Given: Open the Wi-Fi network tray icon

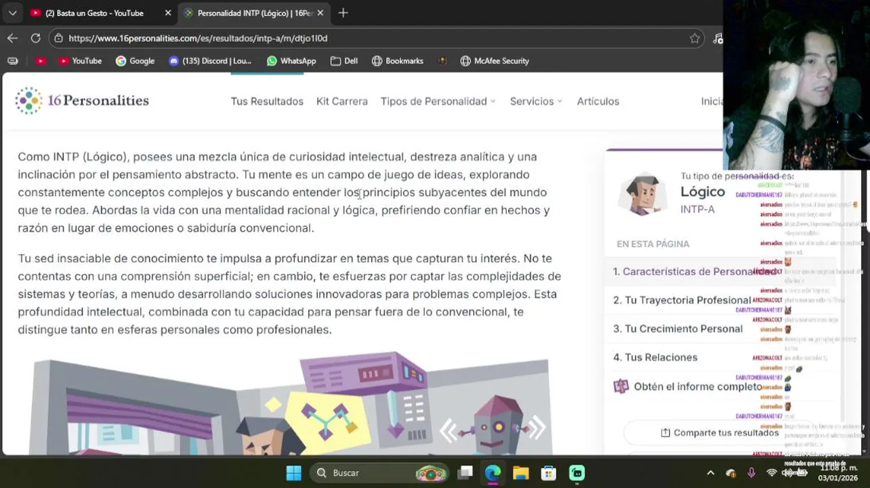Looking at the screenshot, I should [x=771, y=472].
